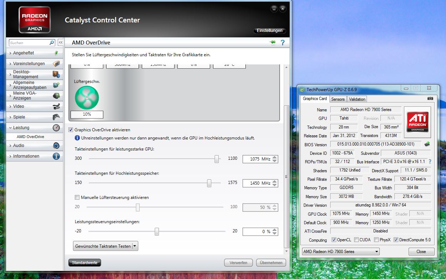
Task: Expand Angeheftet sidebar section
Action: (10, 53)
